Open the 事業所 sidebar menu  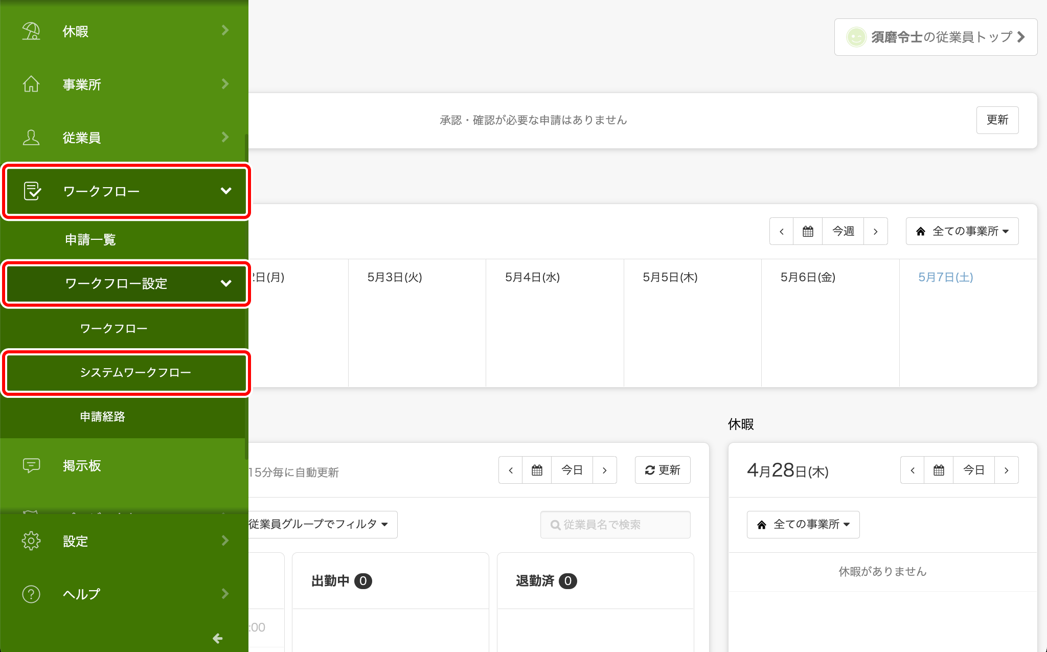[x=124, y=84]
